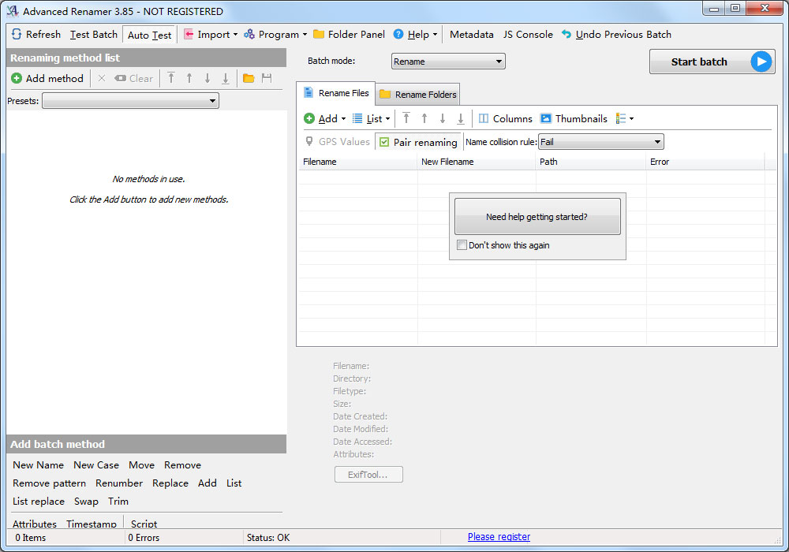Image resolution: width=789 pixels, height=552 pixels.
Task: Add a Renumber method
Action: tap(119, 483)
